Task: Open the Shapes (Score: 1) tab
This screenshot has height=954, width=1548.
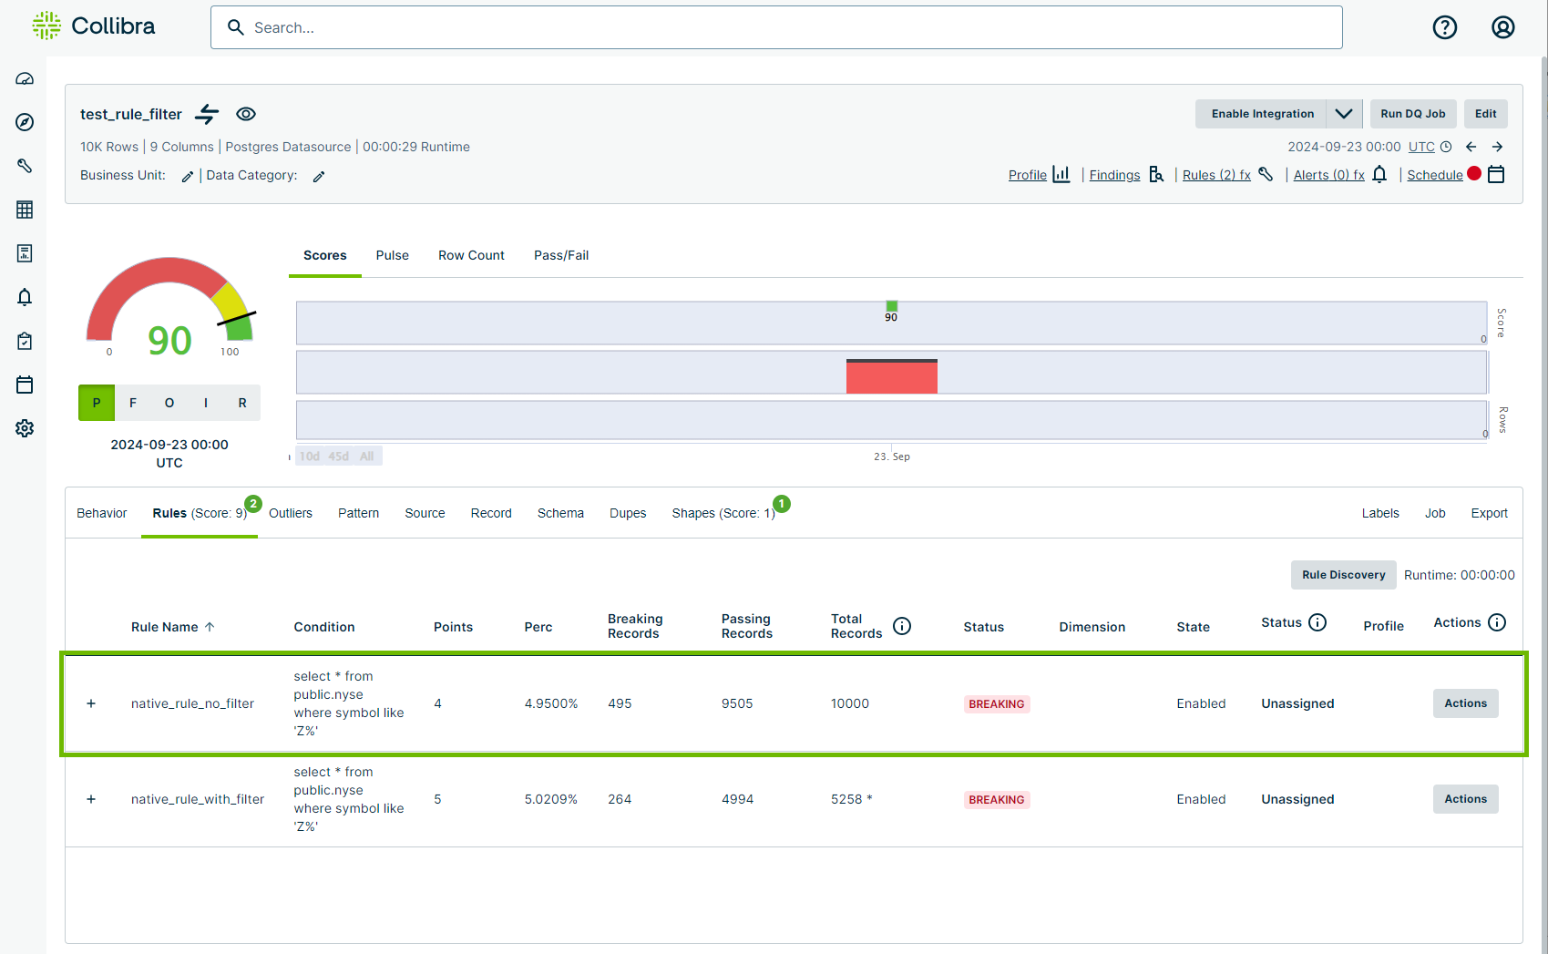Action: point(723,513)
